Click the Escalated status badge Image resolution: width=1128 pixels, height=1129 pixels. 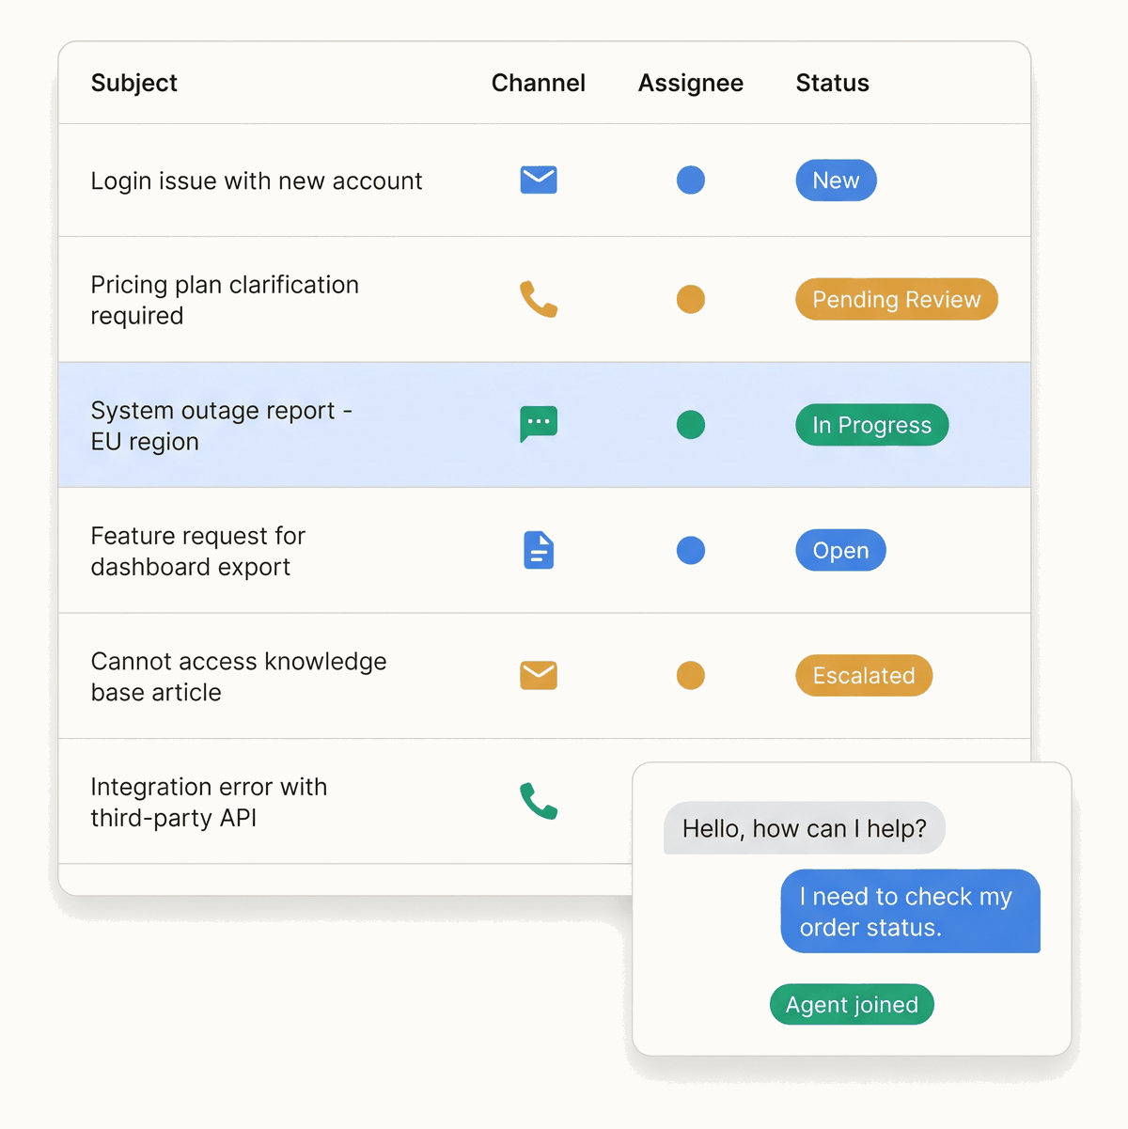(864, 675)
